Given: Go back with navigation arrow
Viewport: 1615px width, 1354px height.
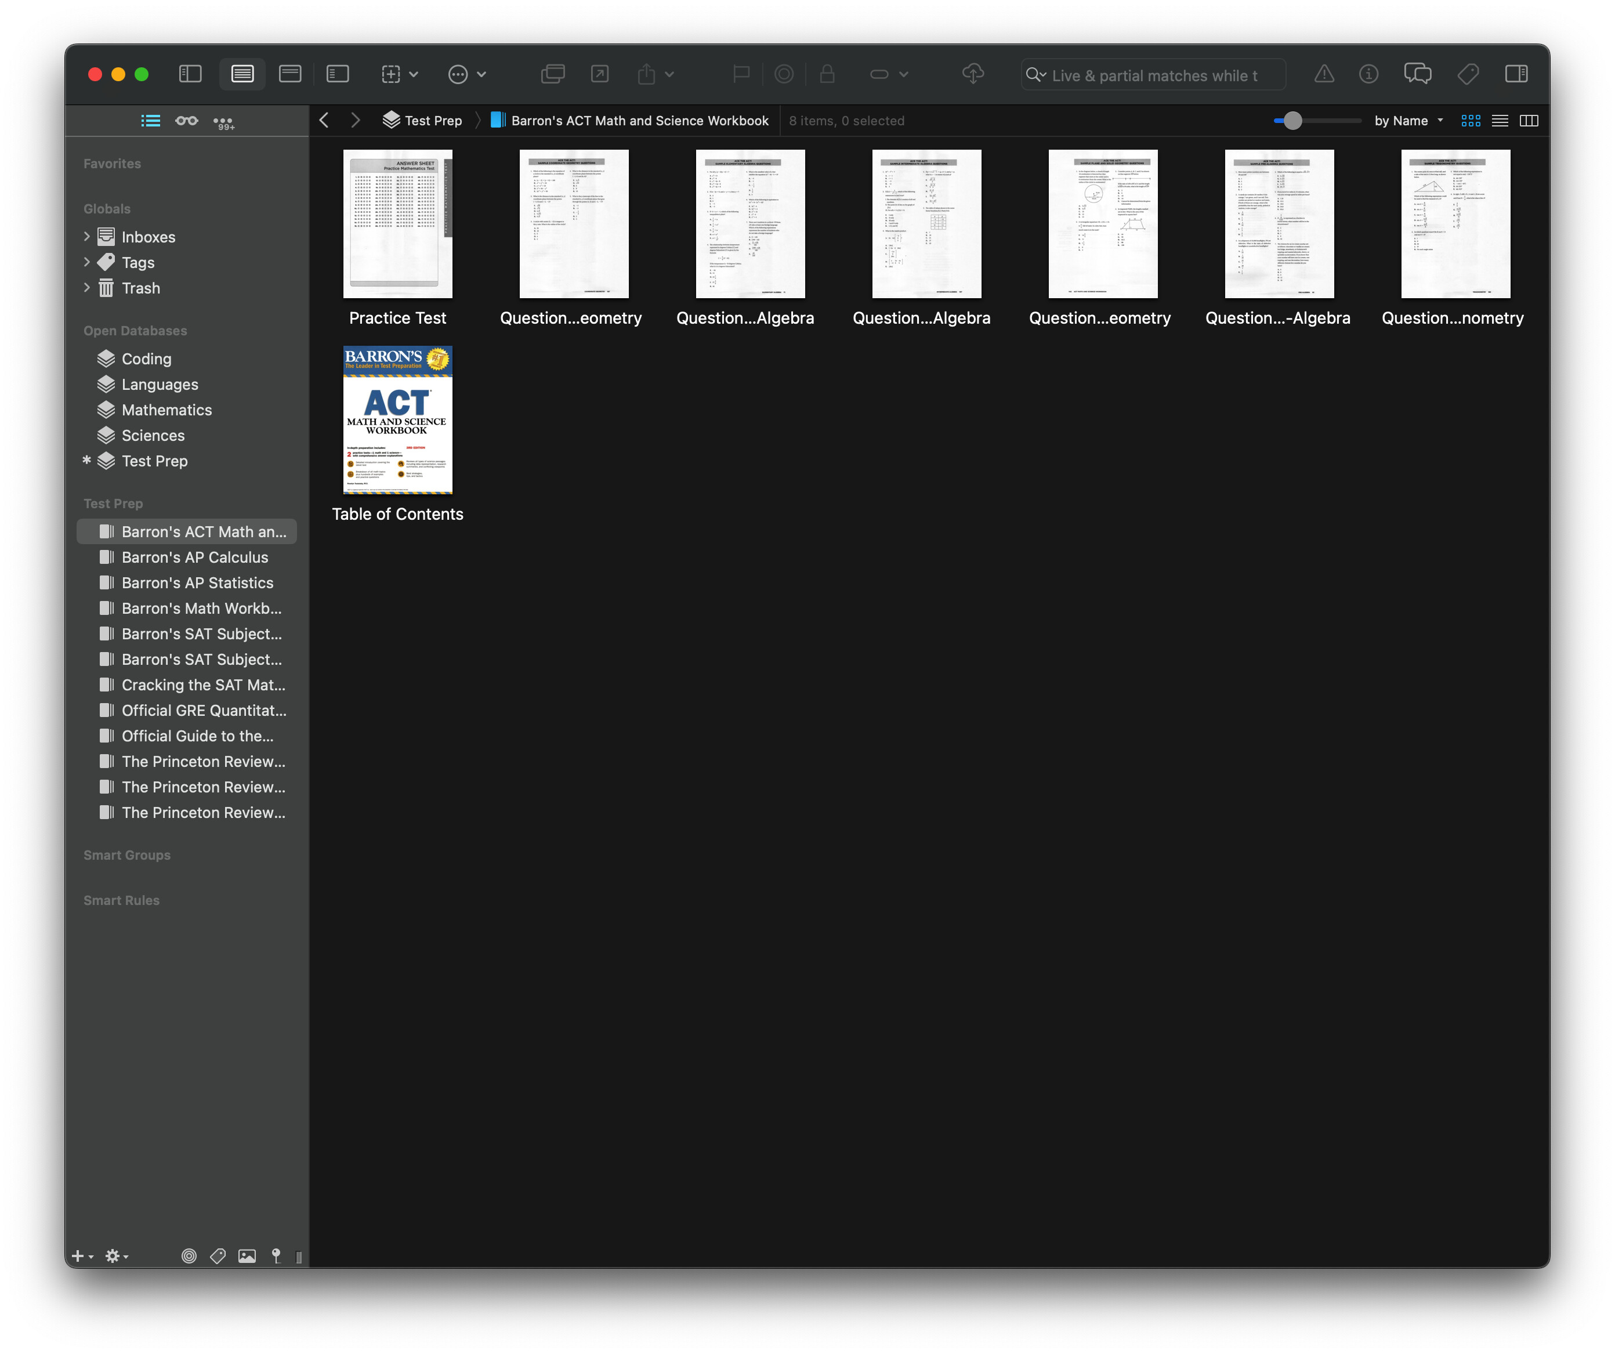Looking at the screenshot, I should click(324, 121).
